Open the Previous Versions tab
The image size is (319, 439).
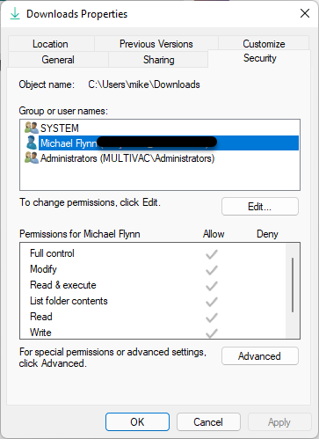click(x=156, y=44)
